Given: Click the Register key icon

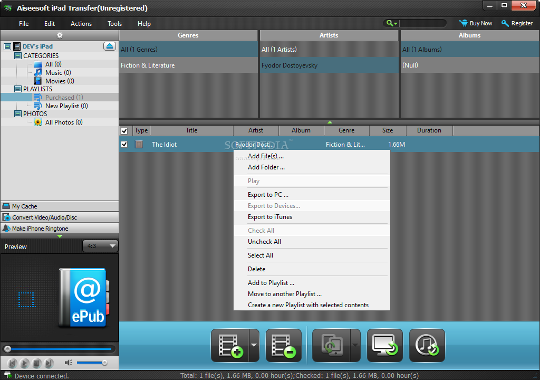Looking at the screenshot, I should (x=505, y=23).
